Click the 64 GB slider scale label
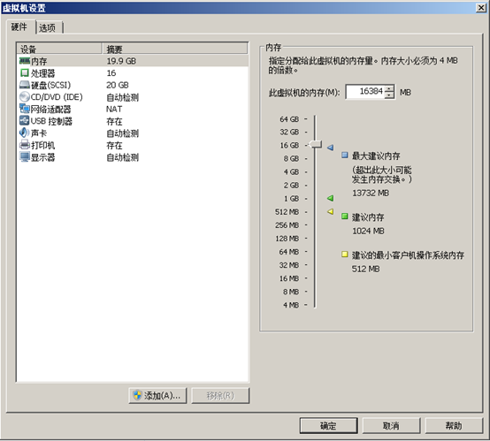 pyautogui.click(x=289, y=119)
